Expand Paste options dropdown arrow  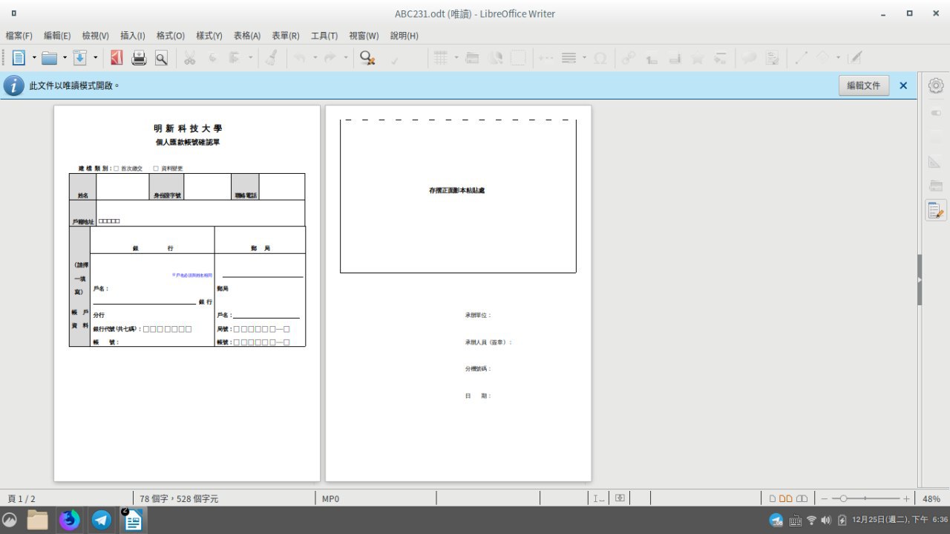[250, 58]
